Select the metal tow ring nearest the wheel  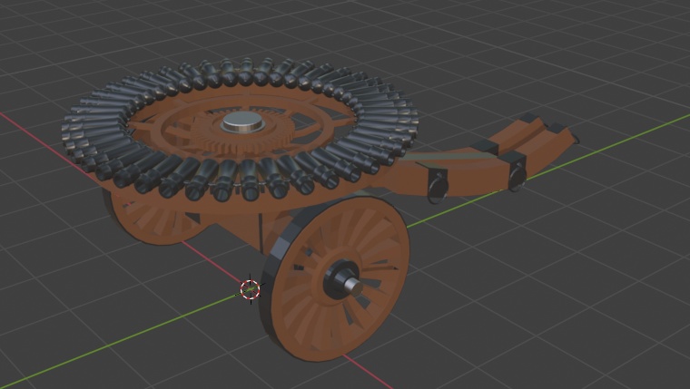point(439,189)
